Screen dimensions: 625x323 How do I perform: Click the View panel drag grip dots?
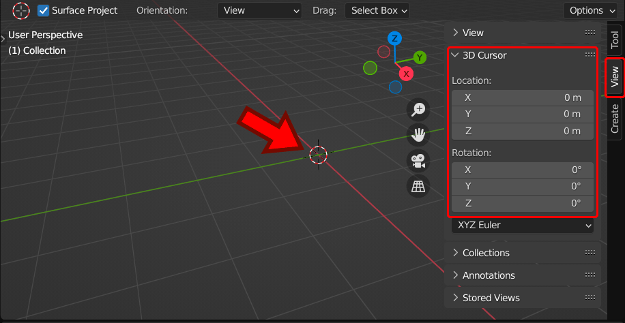[x=590, y=33]
